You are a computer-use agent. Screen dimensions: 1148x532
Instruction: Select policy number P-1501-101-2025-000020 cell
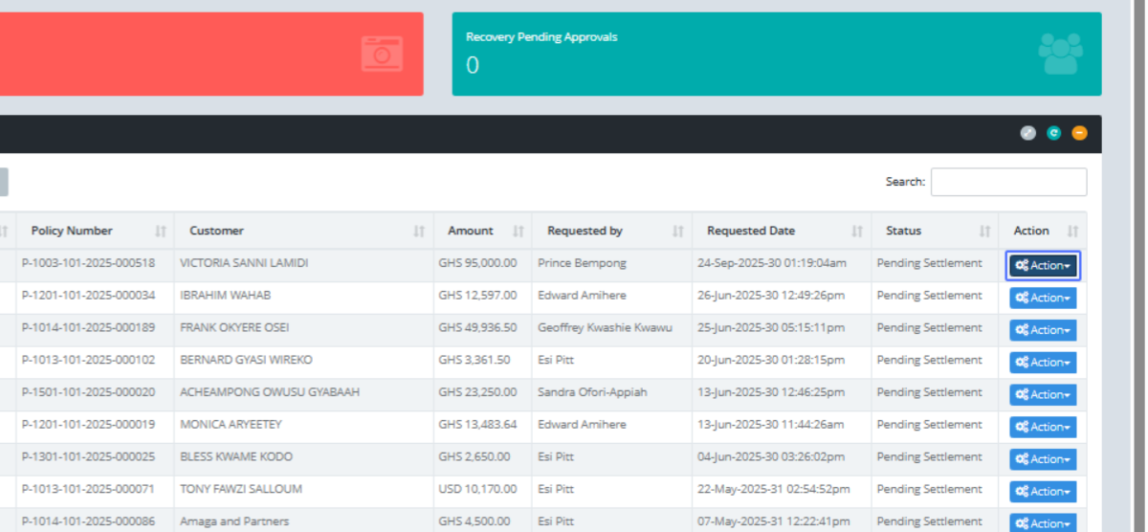pyautogui.click(x=88, y=392)
